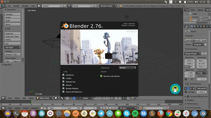Image resolution: width=211 pixels, height=118 pixels.
Task: Click the Recover Last Session icon
Action: tap(101, 76)
